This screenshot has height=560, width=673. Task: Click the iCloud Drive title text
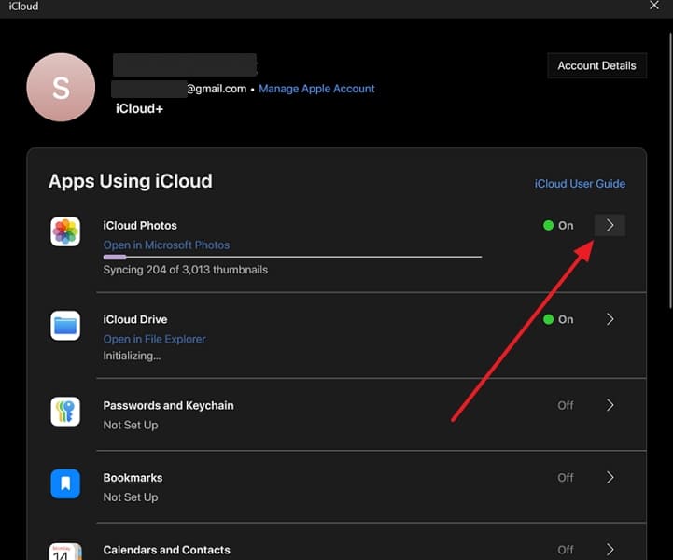click(135, 319)
